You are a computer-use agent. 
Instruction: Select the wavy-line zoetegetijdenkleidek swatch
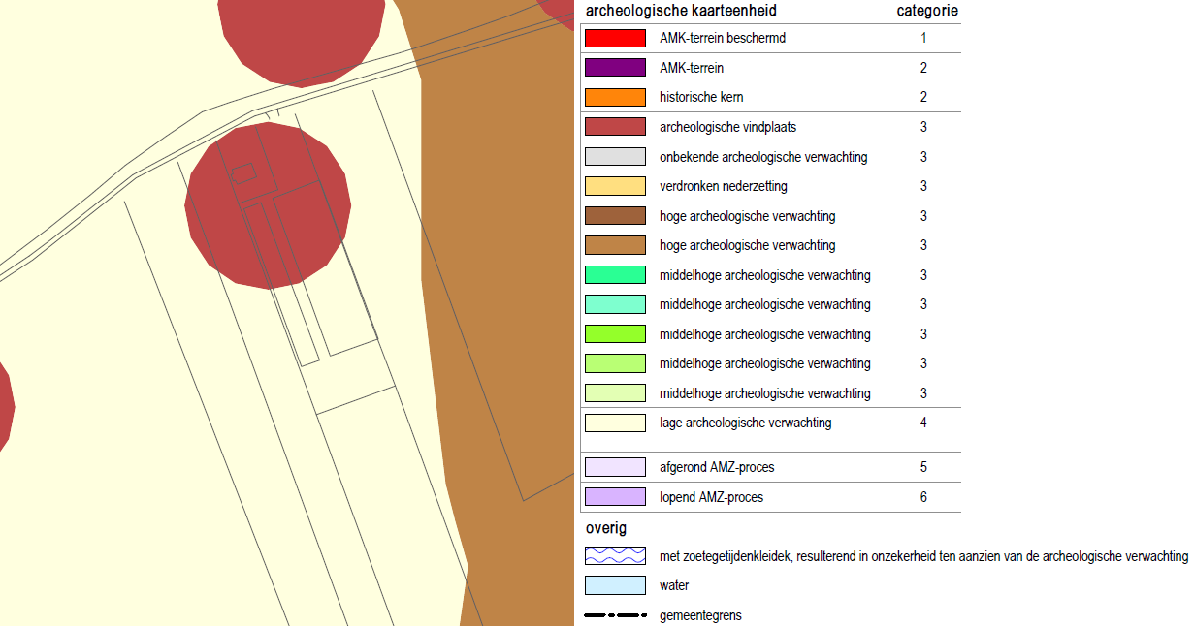pyautogui.click(x=615, y=556)
